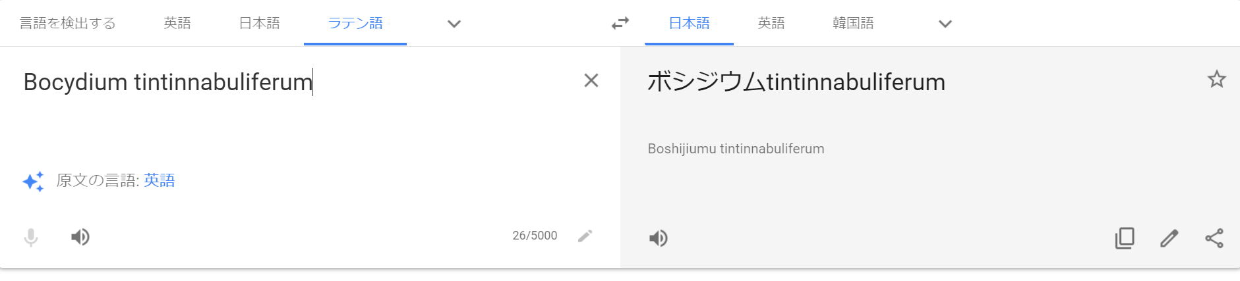Click the 英語 detected language link
The image size is (1240, 281).
click(x=160, y=180)
